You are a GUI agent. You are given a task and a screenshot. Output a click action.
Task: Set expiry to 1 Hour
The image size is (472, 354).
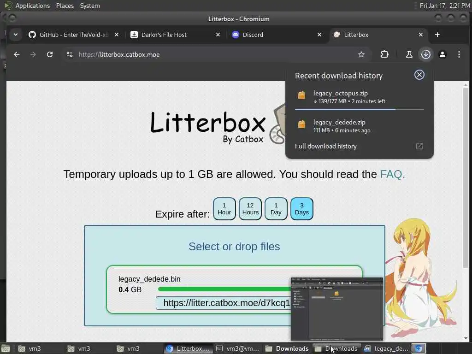pyautogui.click(x=224, y=209)
